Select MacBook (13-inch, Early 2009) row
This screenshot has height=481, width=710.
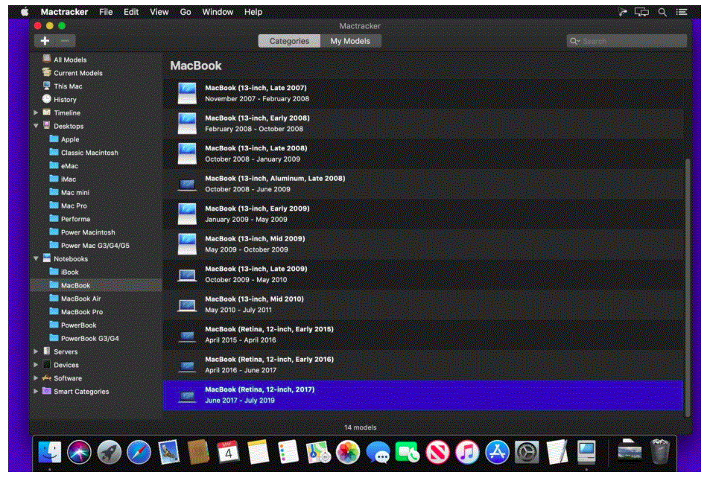pos(423,214)
